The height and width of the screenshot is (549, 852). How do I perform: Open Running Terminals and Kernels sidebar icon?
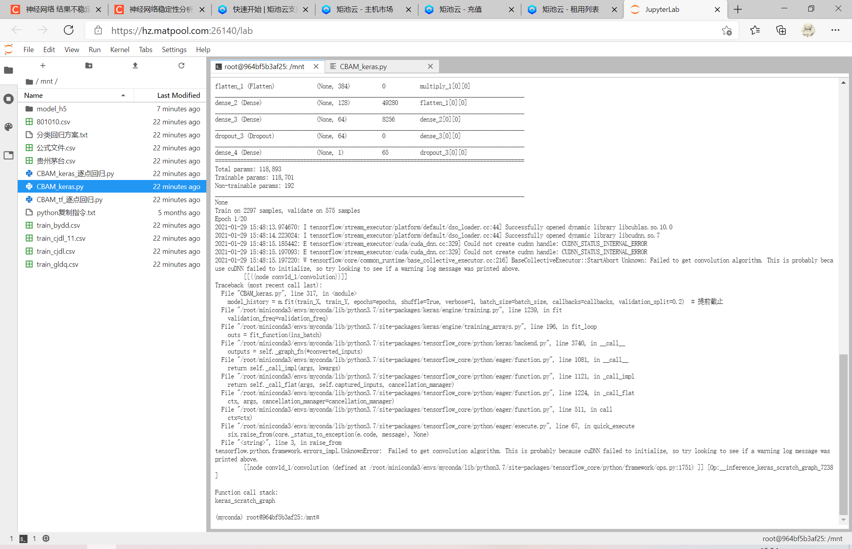click(x=9, y=99)
